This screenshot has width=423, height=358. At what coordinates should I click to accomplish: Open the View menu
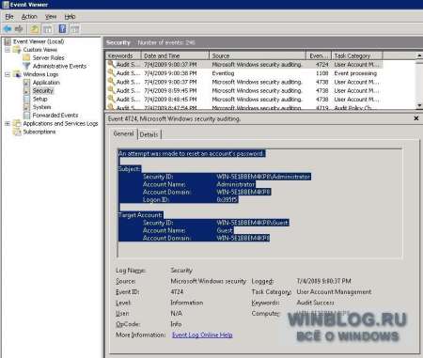pyautogui.click(x=51, y=17)
